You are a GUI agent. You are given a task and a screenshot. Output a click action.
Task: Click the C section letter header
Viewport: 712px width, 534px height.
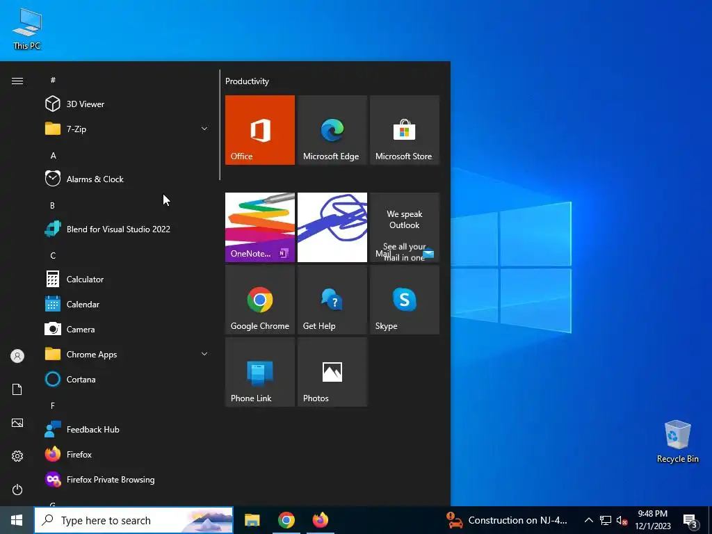pos(53,256)
